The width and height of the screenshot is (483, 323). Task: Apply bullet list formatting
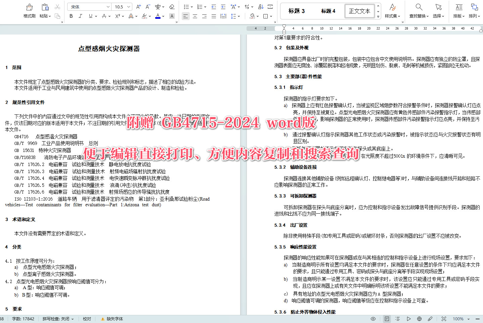click(186, 6)
